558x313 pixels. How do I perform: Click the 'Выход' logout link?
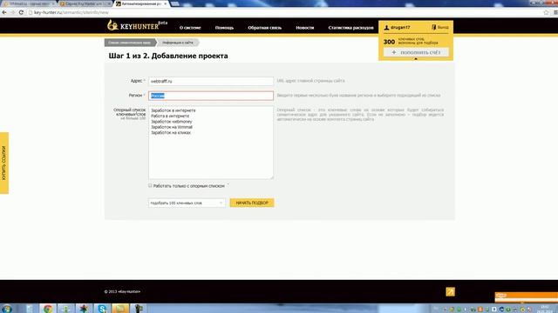tap(443, 27)
